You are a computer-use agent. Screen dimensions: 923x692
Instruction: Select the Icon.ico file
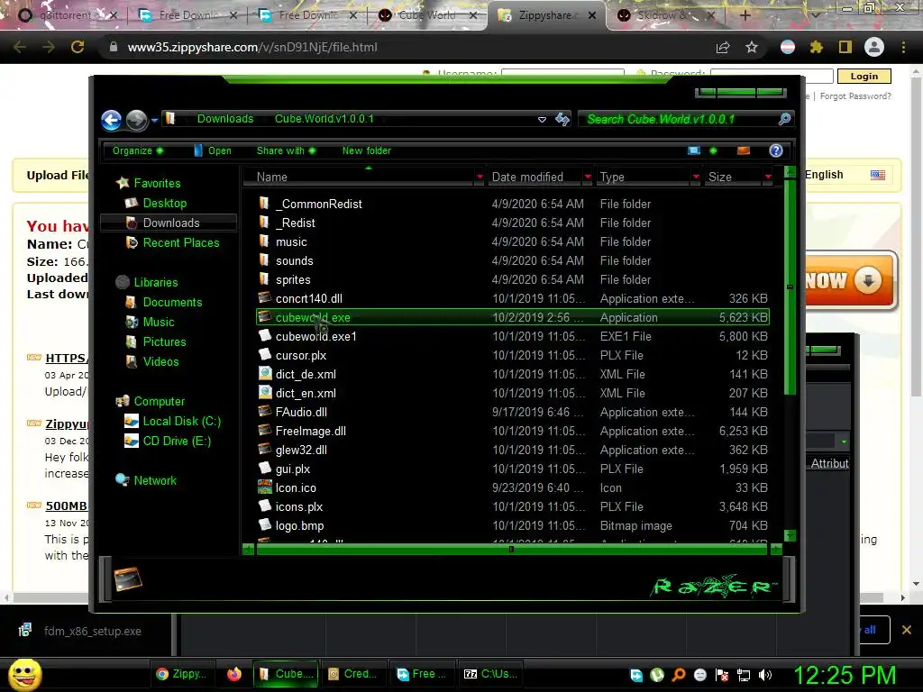pyautogui.click(x=296, y=487)
